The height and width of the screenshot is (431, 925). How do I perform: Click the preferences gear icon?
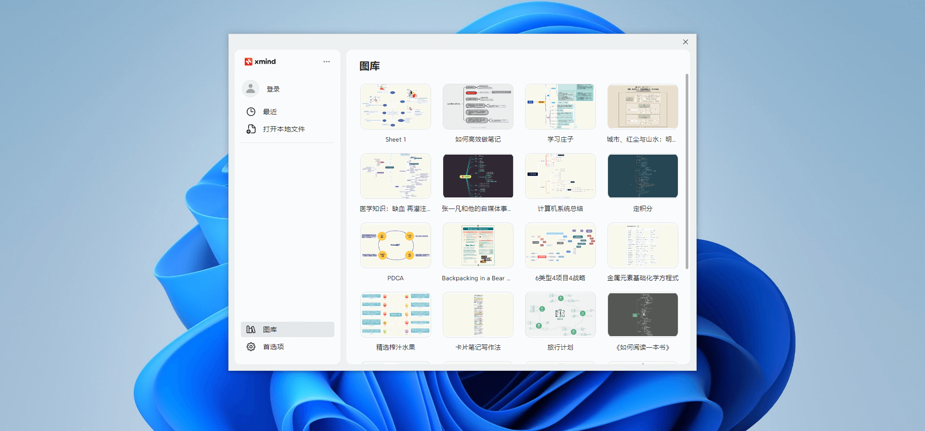(251, 347)
